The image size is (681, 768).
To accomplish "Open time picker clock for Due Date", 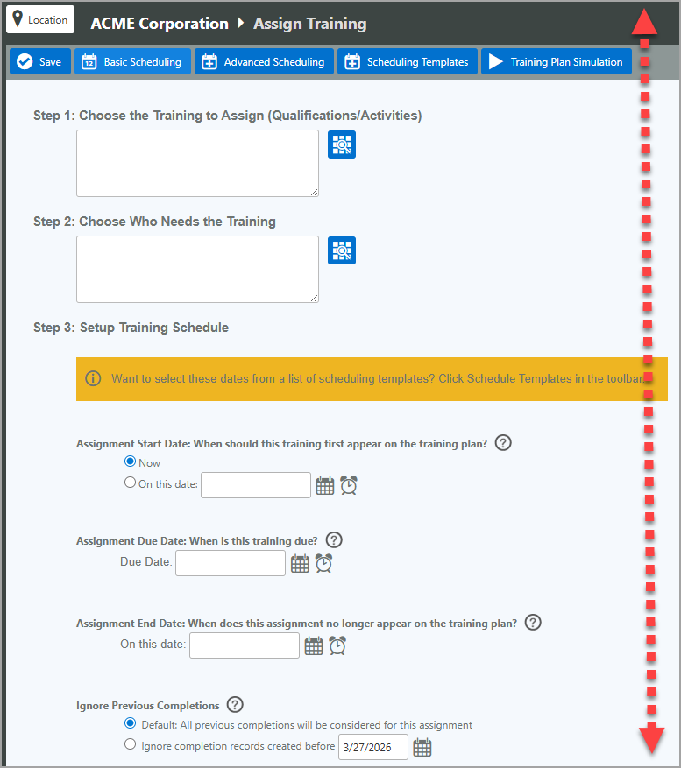I will point(323,563).
